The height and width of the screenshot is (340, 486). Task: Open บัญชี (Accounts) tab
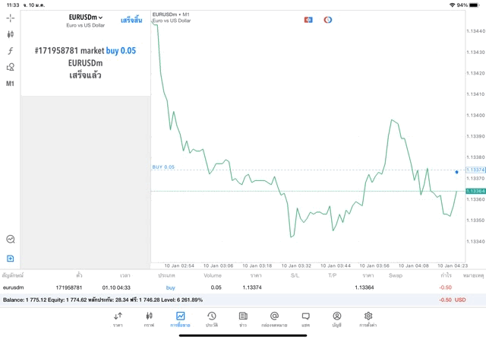coord(336,319)
